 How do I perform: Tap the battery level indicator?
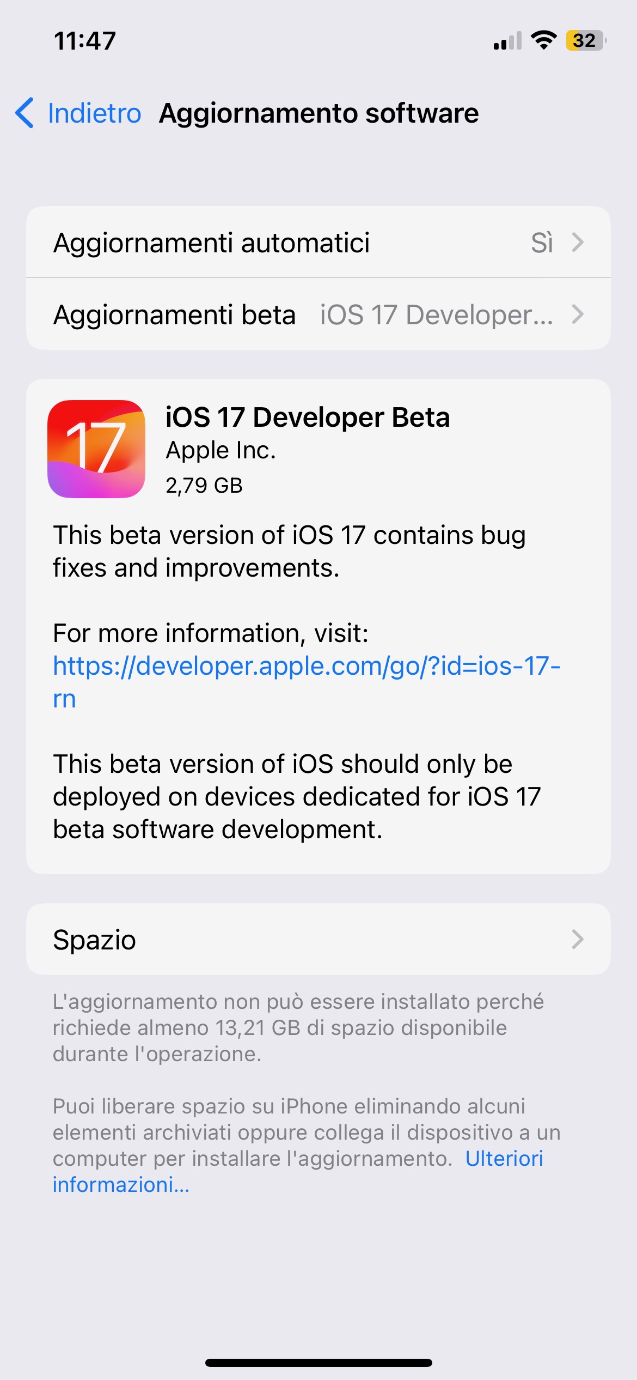click(x=586, y=40)
